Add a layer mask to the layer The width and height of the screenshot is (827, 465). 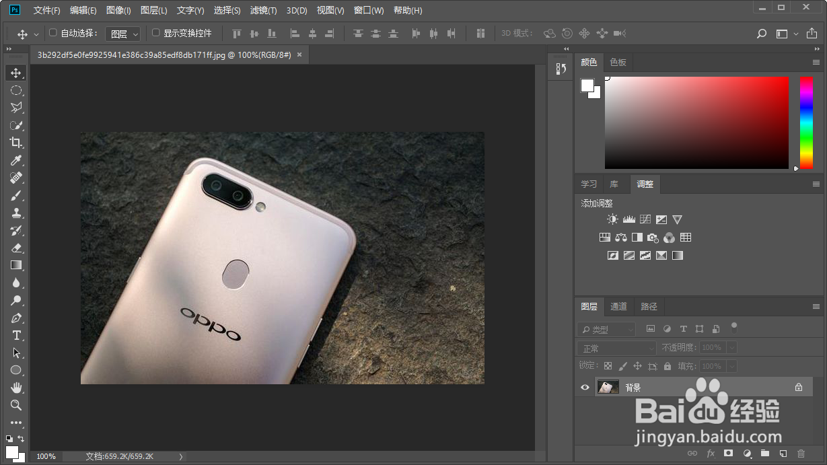tap(728, 454)
